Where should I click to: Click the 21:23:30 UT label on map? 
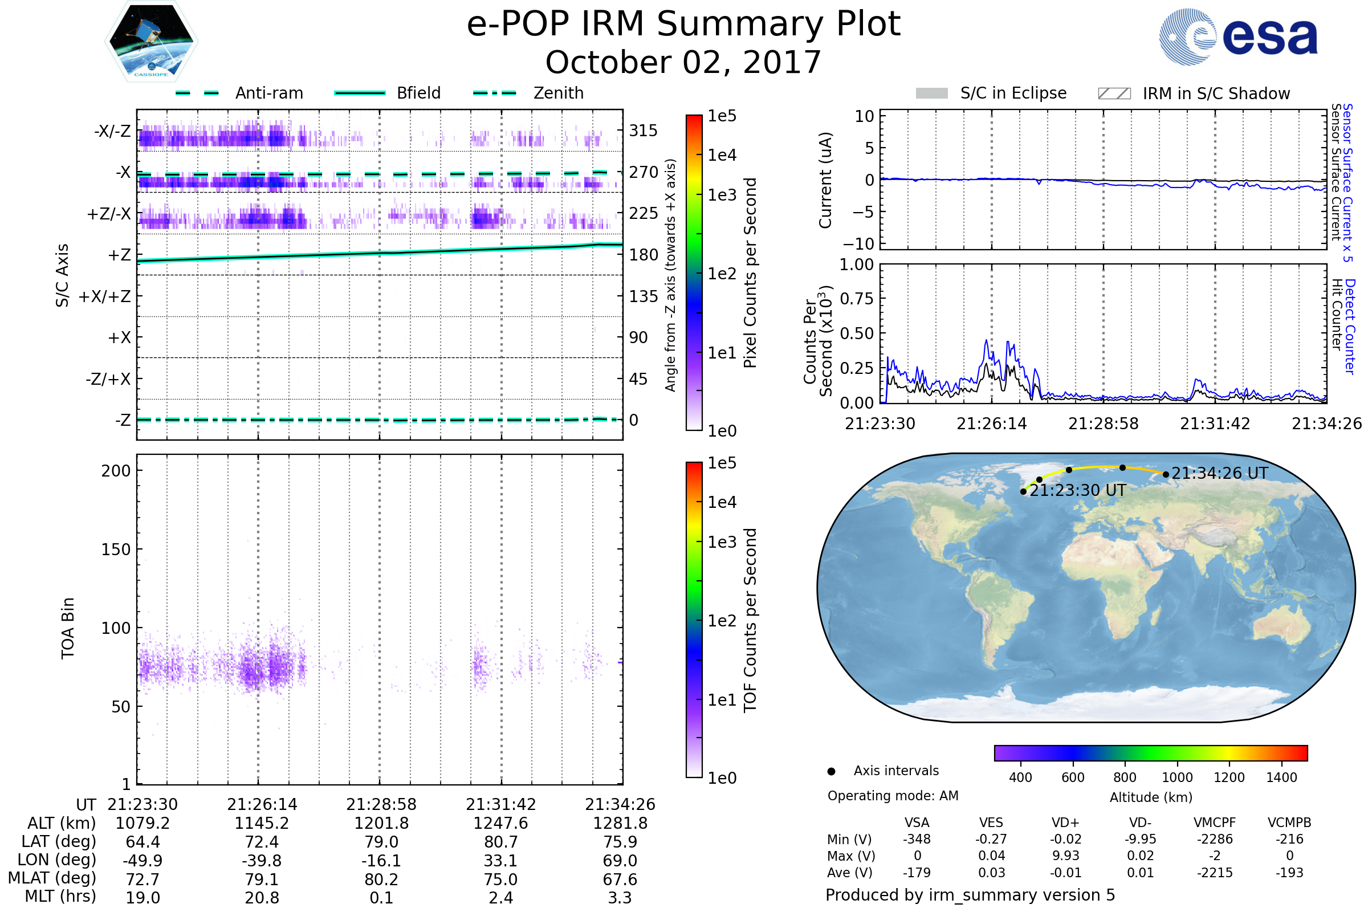pyautogui.click(x=1078, y=490)
